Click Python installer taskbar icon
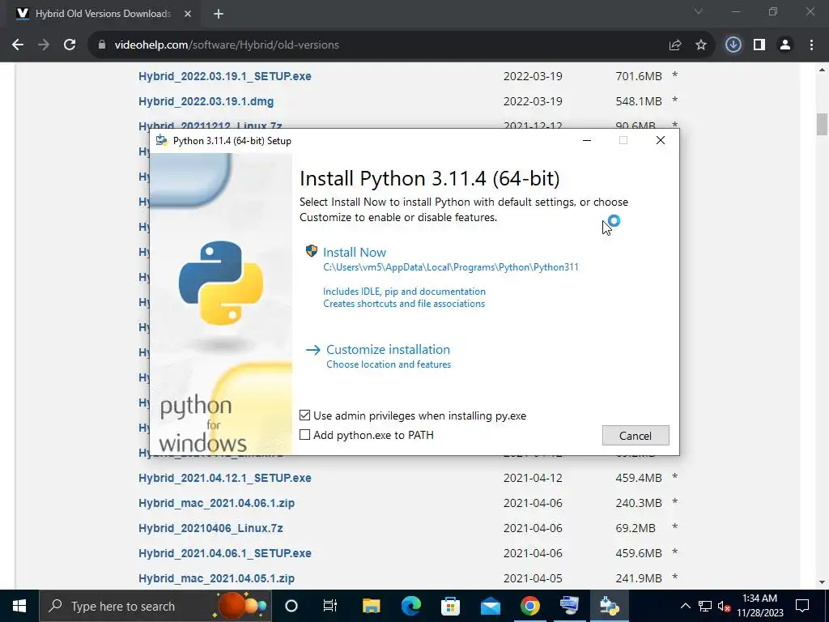 [609, 606]
